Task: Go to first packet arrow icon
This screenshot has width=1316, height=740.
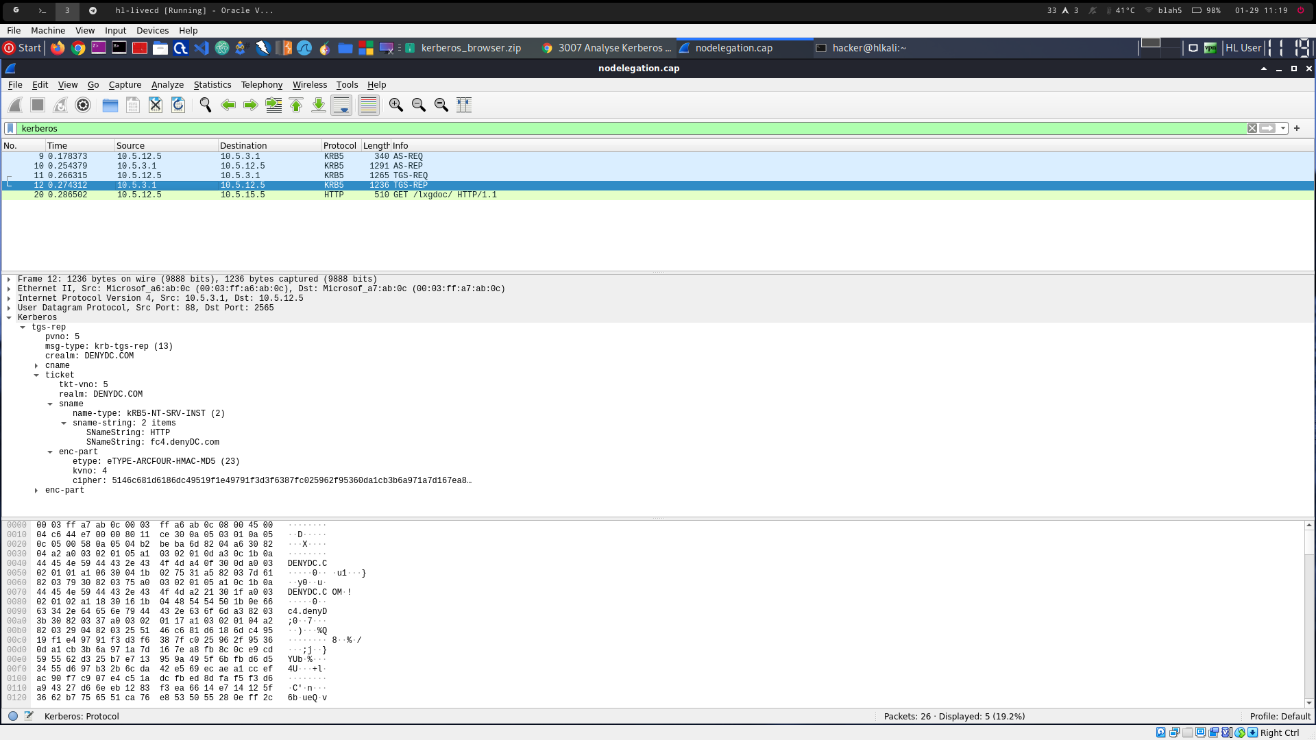Action: [x=296, y=105]
